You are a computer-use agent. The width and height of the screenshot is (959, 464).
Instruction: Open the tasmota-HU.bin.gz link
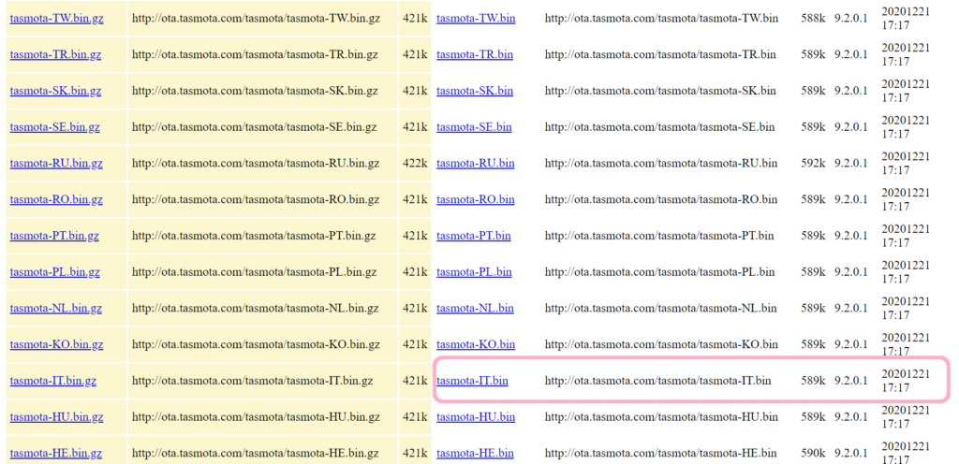click(x=56, y=417)
